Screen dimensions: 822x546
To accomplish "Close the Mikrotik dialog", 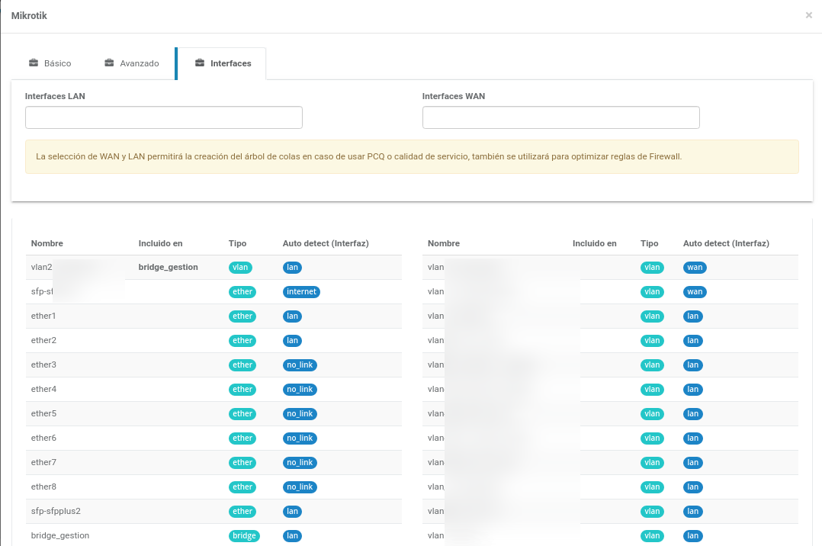I will point(809,15).
